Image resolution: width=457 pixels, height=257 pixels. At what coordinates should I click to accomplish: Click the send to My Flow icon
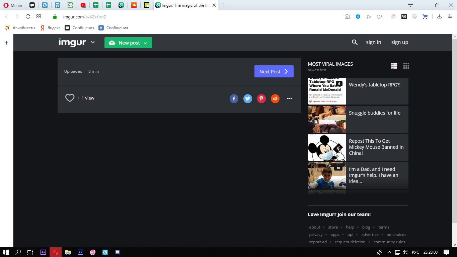(x=369, y=17)
